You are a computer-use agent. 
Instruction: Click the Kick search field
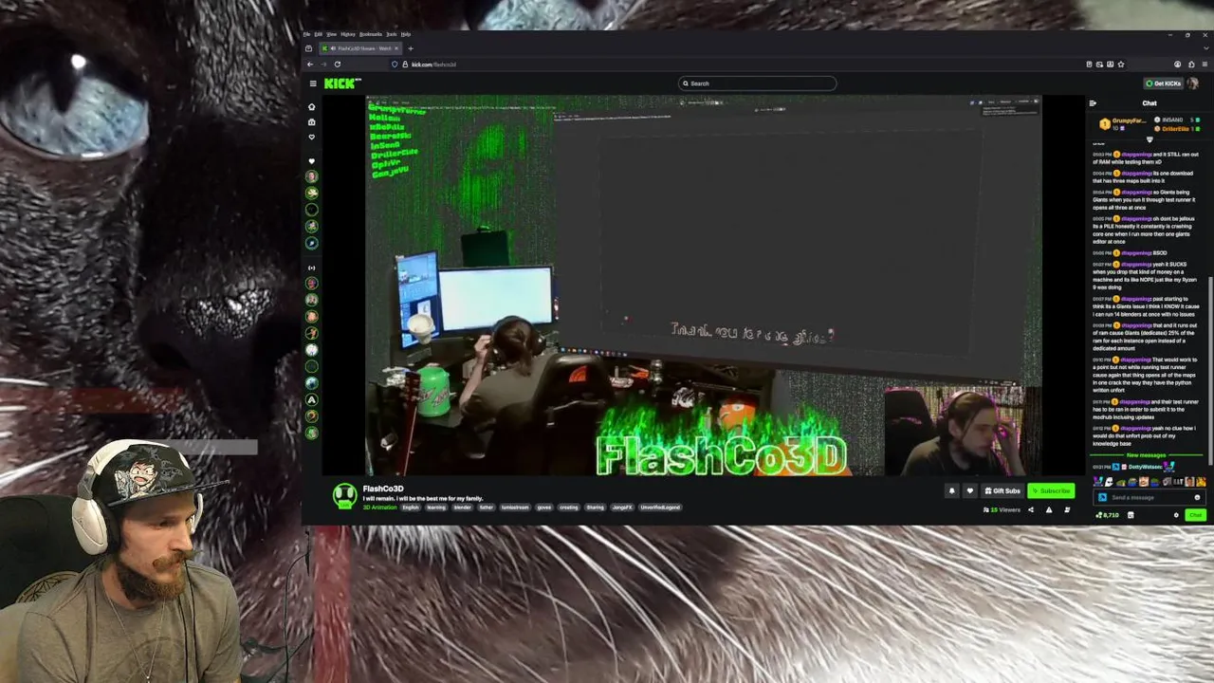[x=758, y=83]
